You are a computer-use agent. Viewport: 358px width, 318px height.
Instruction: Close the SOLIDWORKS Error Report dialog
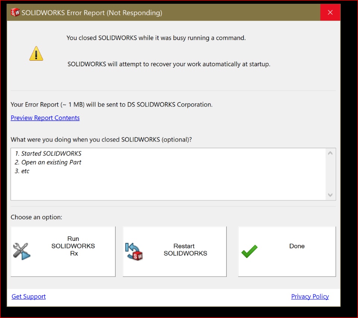(x=330, y=12)
